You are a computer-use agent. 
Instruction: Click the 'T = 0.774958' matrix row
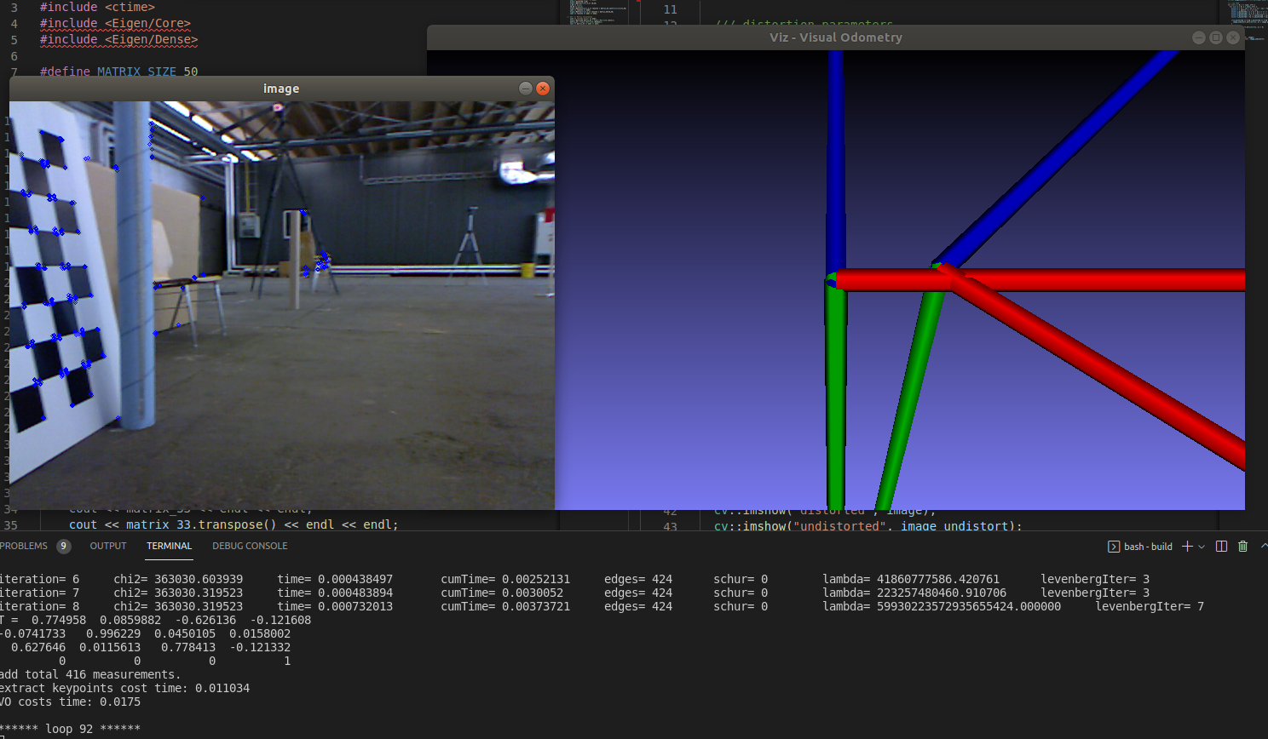(155, 620)
